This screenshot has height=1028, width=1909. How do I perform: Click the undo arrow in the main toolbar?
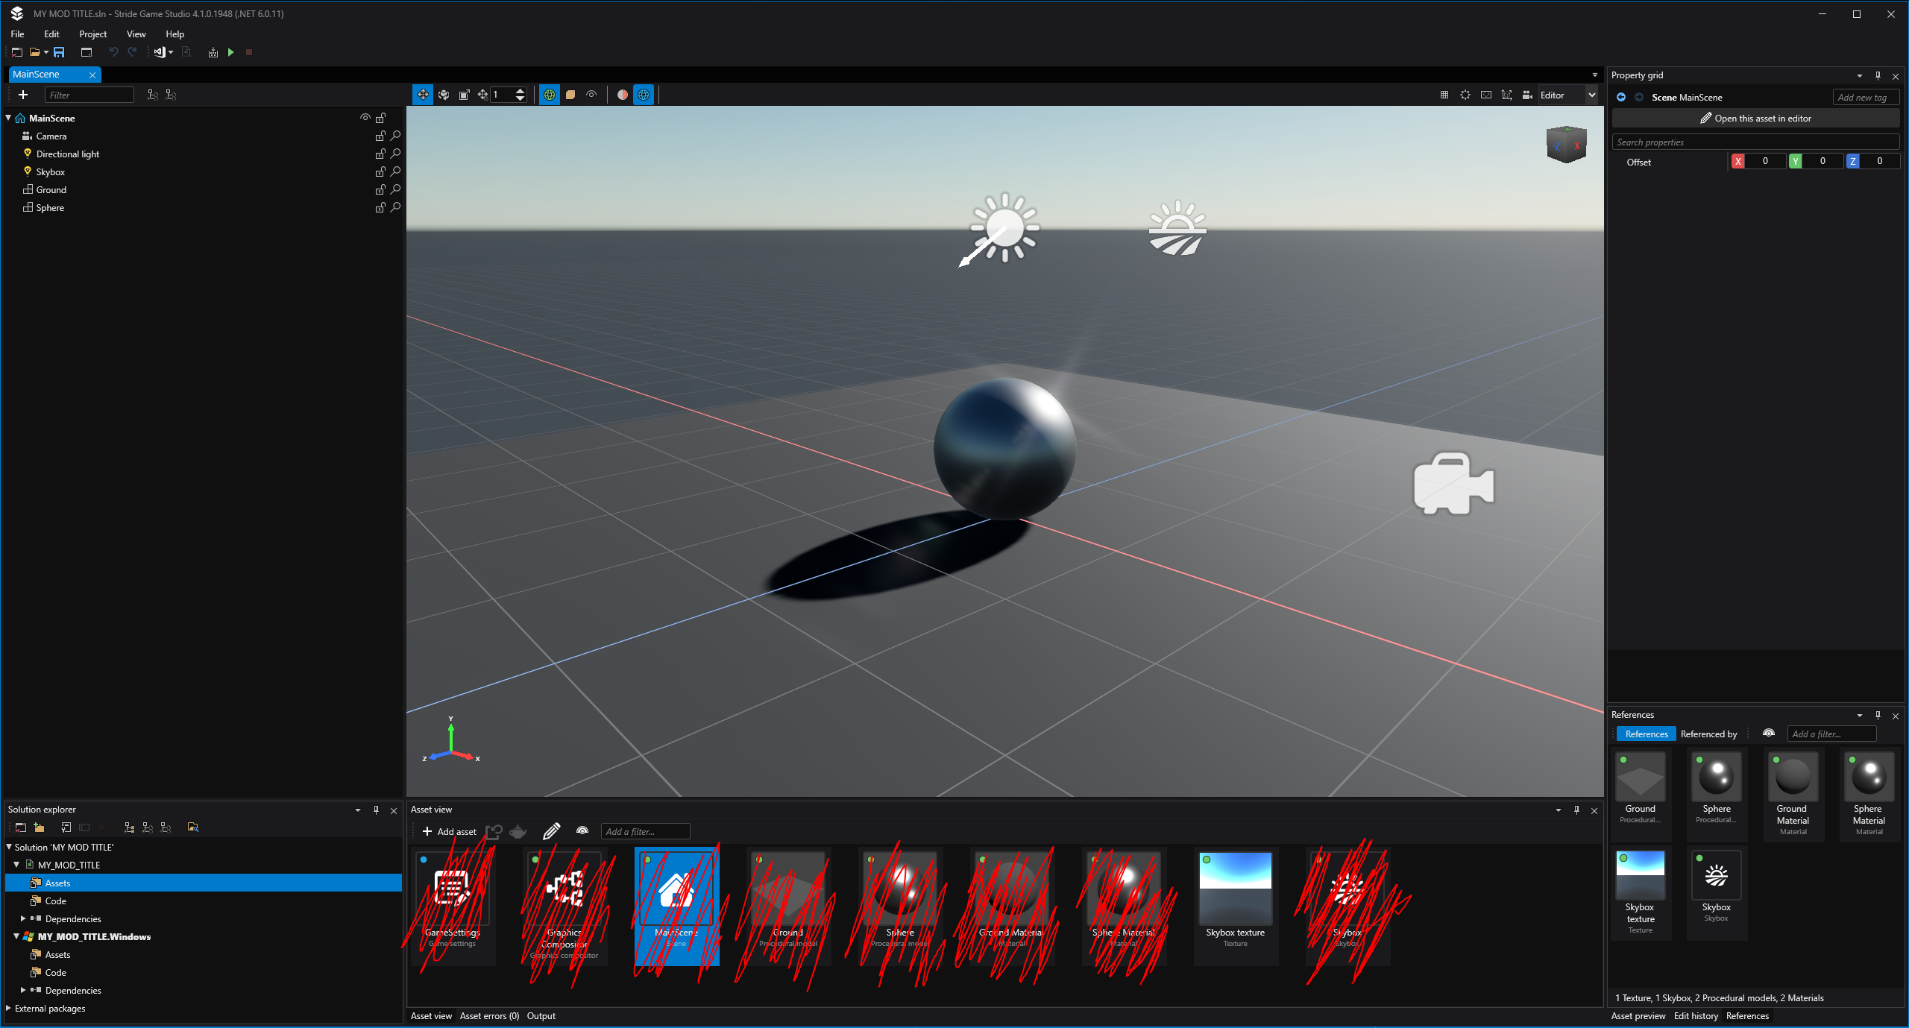point(113,52)
